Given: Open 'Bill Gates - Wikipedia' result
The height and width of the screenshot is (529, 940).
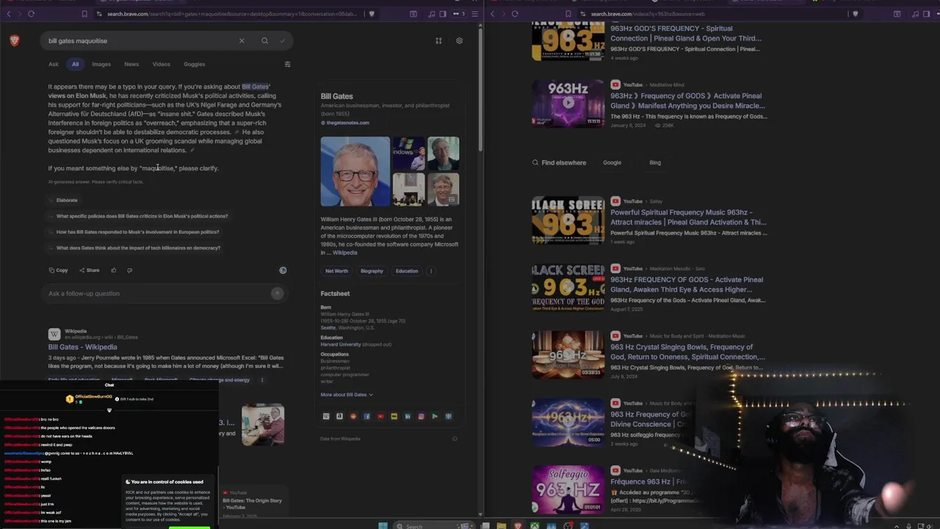Looking at the screenshot, I should click(82, 347).
